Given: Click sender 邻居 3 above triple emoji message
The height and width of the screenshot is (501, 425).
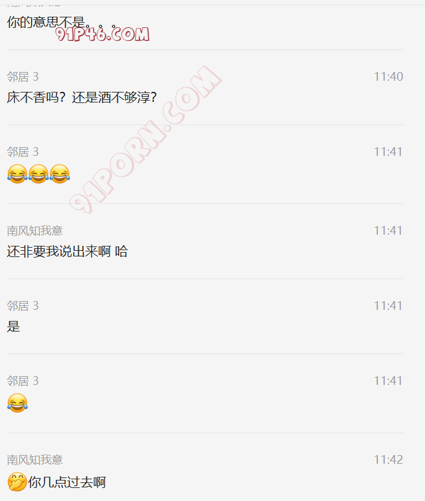Looking at the screenshot, I should [23, 151].
